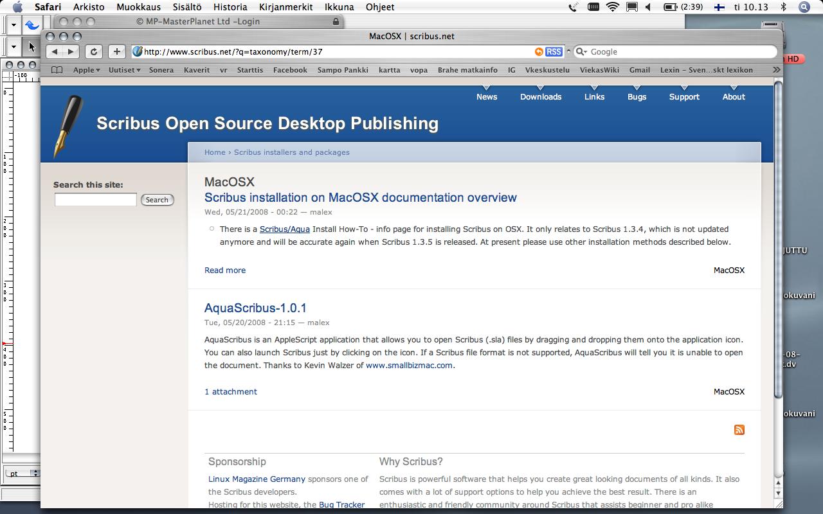Open dropdown beside blue arrow tool
This screenshot has height=514, width=823.
(x=14, y=26)
